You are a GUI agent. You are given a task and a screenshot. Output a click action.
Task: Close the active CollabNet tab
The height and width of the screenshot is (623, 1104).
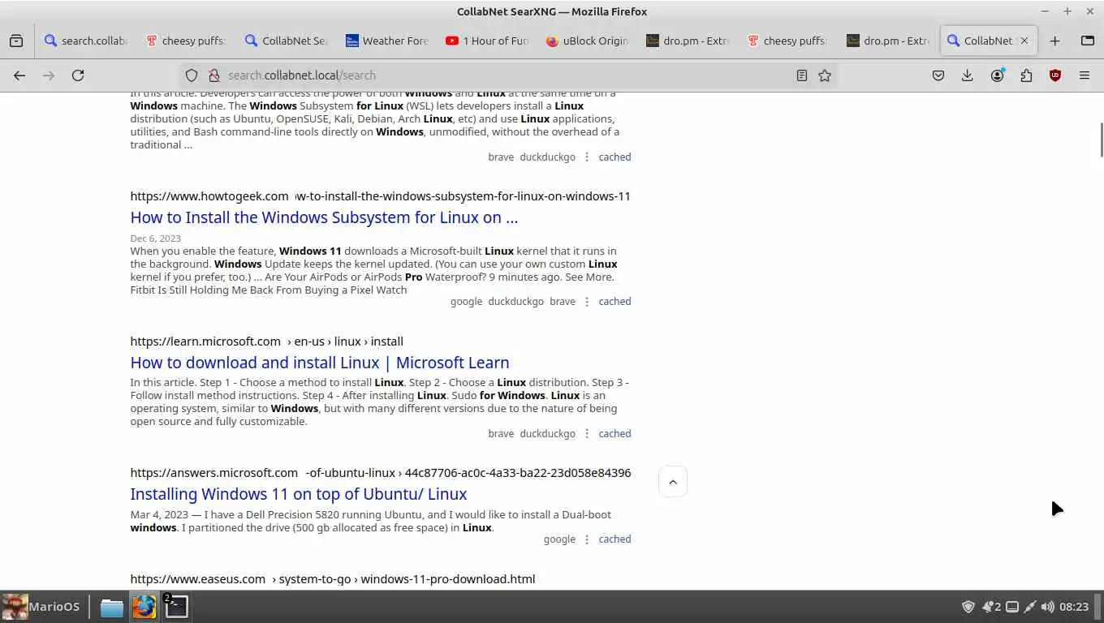point(1024,41)
